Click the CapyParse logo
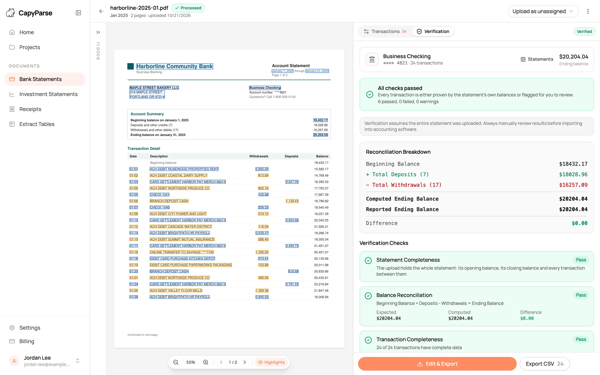 tap(29, 13)
